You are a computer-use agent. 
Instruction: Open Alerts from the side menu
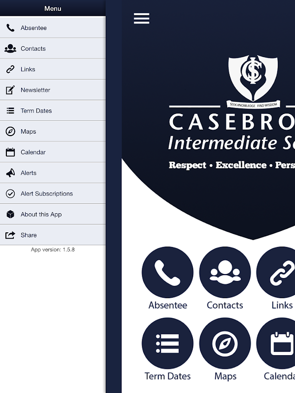(x=53, y=173)
